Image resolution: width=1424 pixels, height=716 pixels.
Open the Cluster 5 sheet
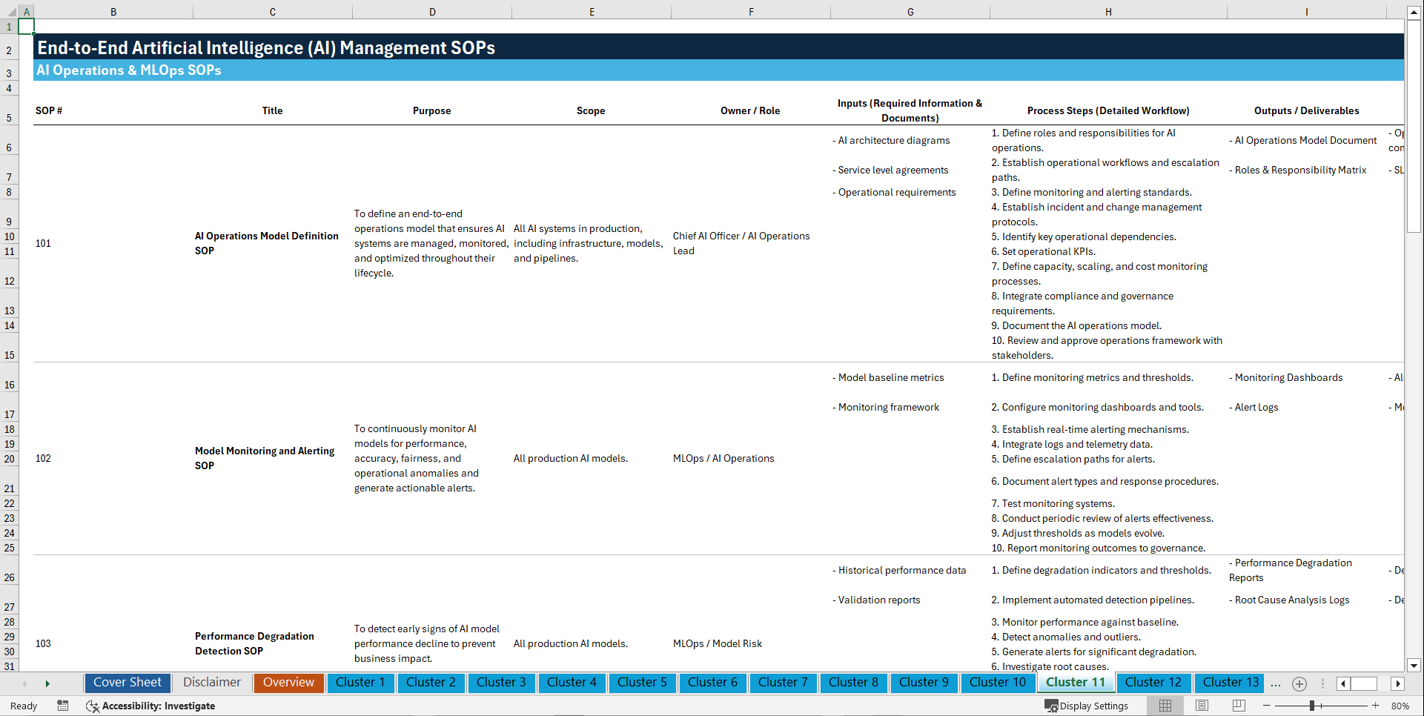(642, 683)
